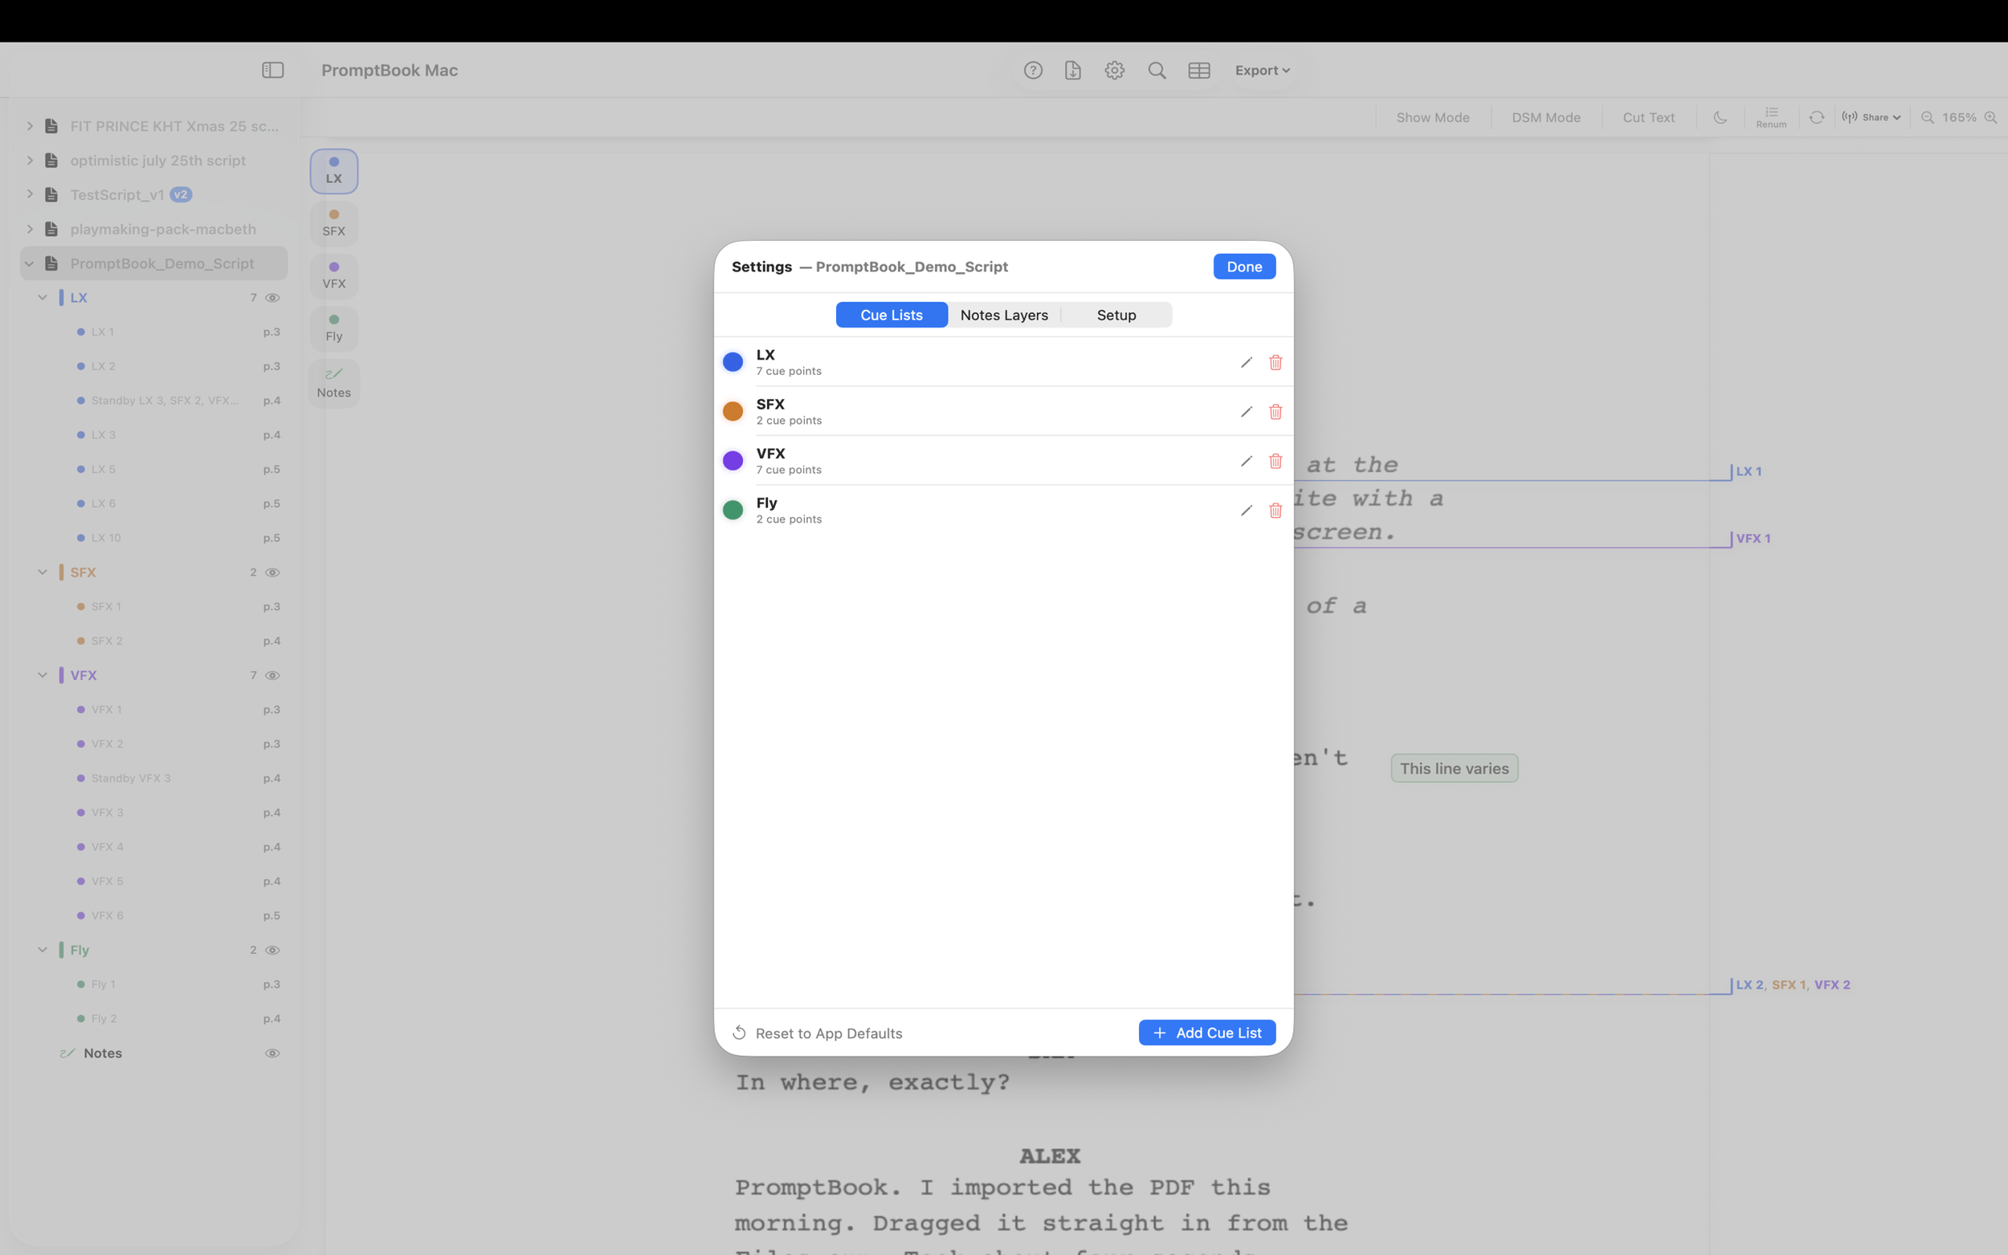Select the Fly cue tool button
The width and height of the screenshot is (2008, 1255).
[333, 328]
